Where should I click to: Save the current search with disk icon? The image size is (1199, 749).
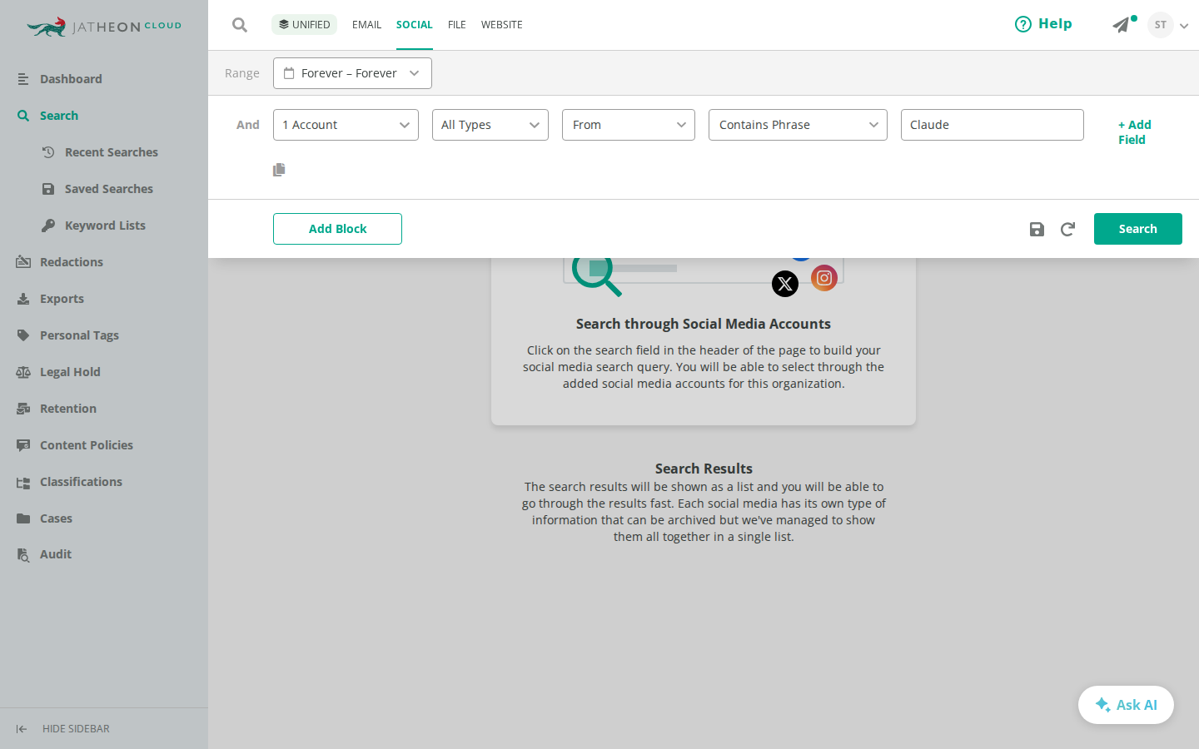tap(1037, 229)
